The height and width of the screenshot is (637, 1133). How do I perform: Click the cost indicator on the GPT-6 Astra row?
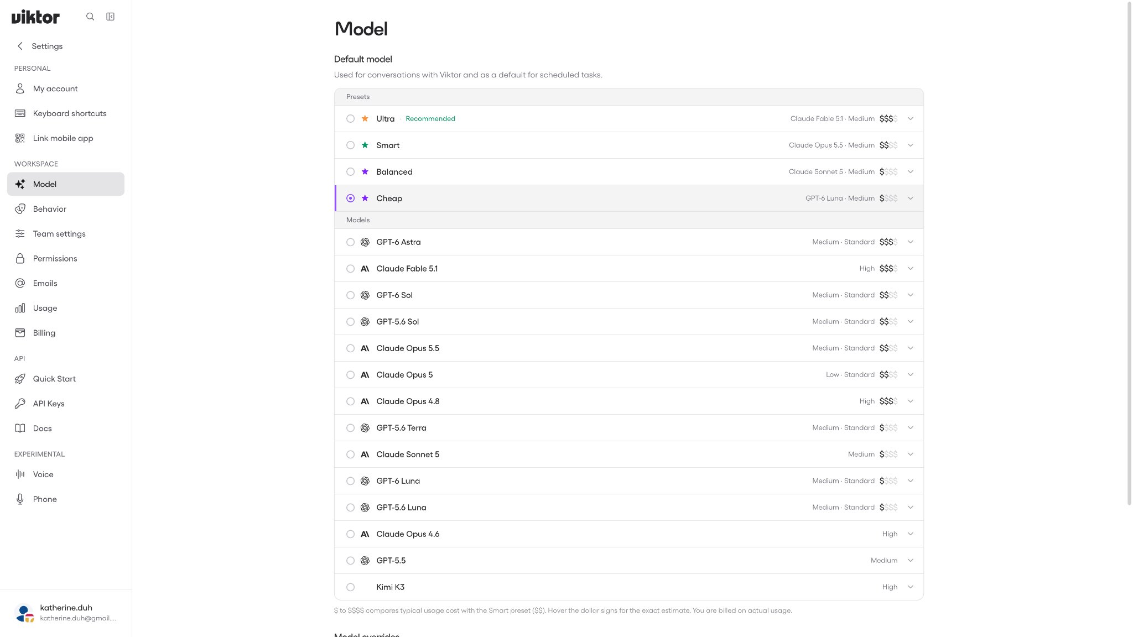[888, 242]
